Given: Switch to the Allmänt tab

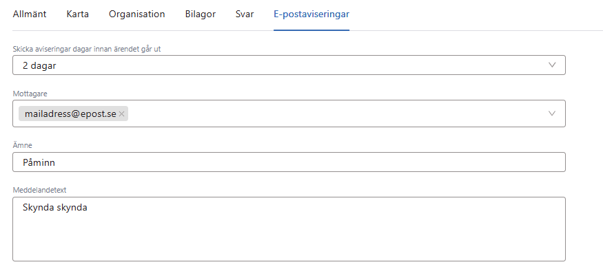Looking at the screenshot, I should (30, 14).
